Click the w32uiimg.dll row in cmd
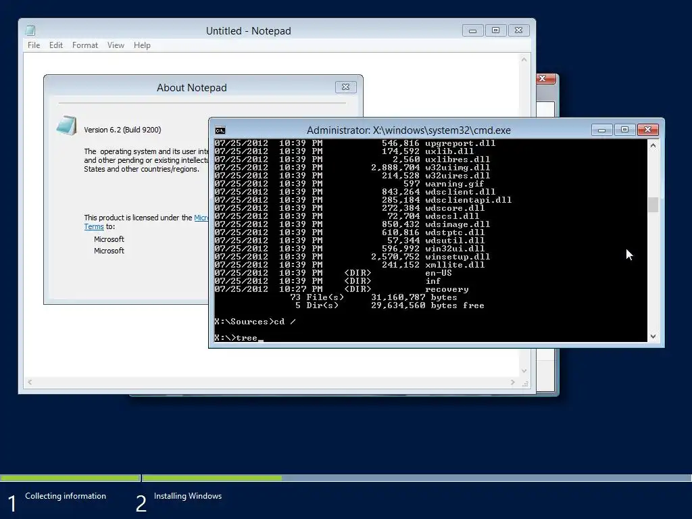The width and height of the screenshot is (692, 519). coord(352,168)
